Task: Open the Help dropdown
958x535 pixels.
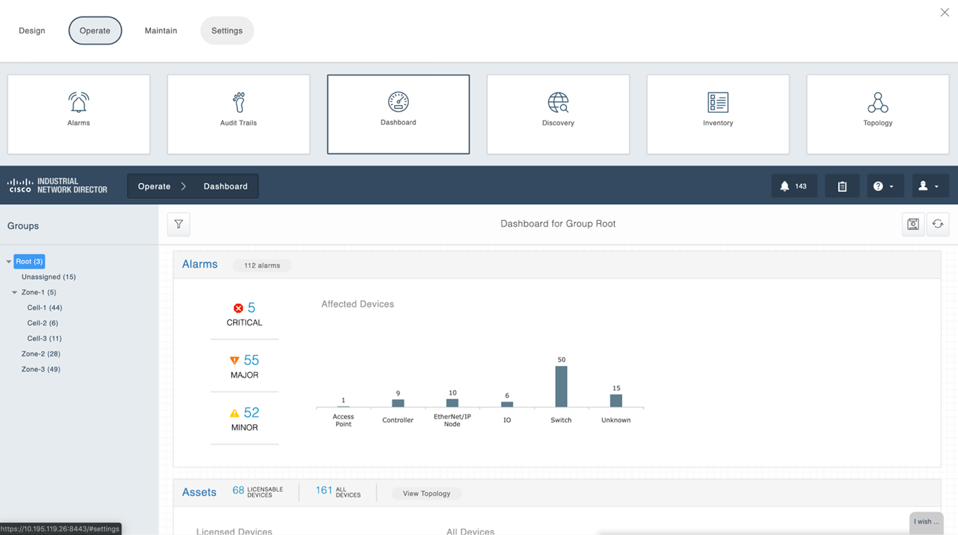Action: pos(885,186)
